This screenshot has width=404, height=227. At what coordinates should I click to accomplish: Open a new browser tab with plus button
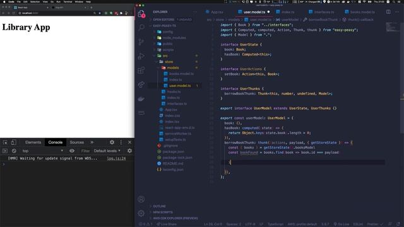[x=91, y=8]
